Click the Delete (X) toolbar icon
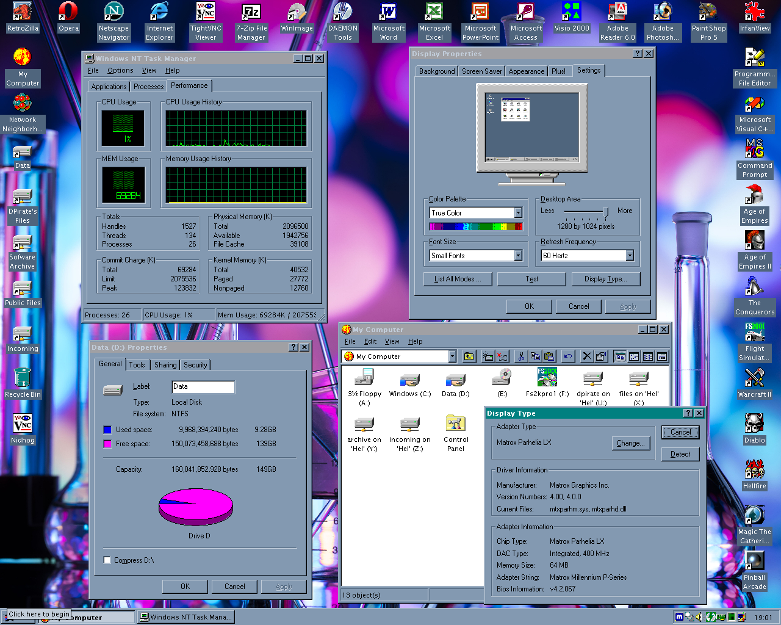The height and width of the screenshot is (625, 781). [x=587, y=356]
